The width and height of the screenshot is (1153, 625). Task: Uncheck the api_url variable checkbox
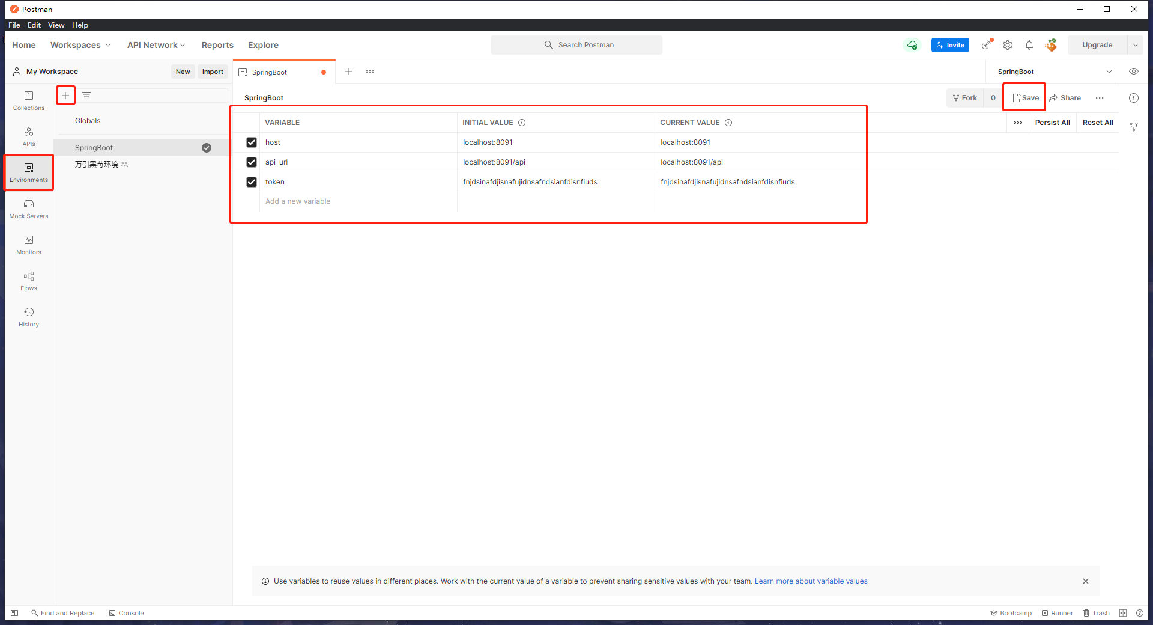(x=252, y=162)
